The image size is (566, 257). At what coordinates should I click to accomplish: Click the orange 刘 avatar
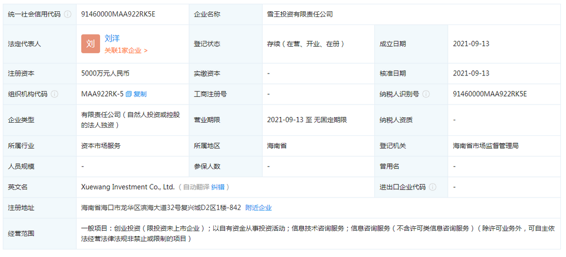pyautogui.click(x=91, y=44)
